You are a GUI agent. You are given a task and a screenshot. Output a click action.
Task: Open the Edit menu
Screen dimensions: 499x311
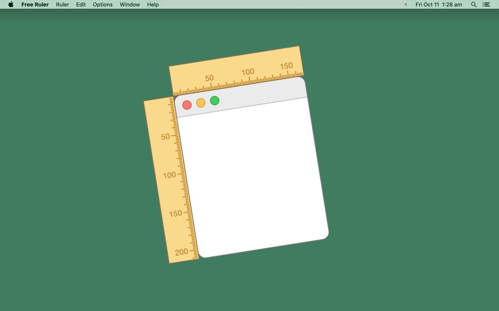point(81,4)
